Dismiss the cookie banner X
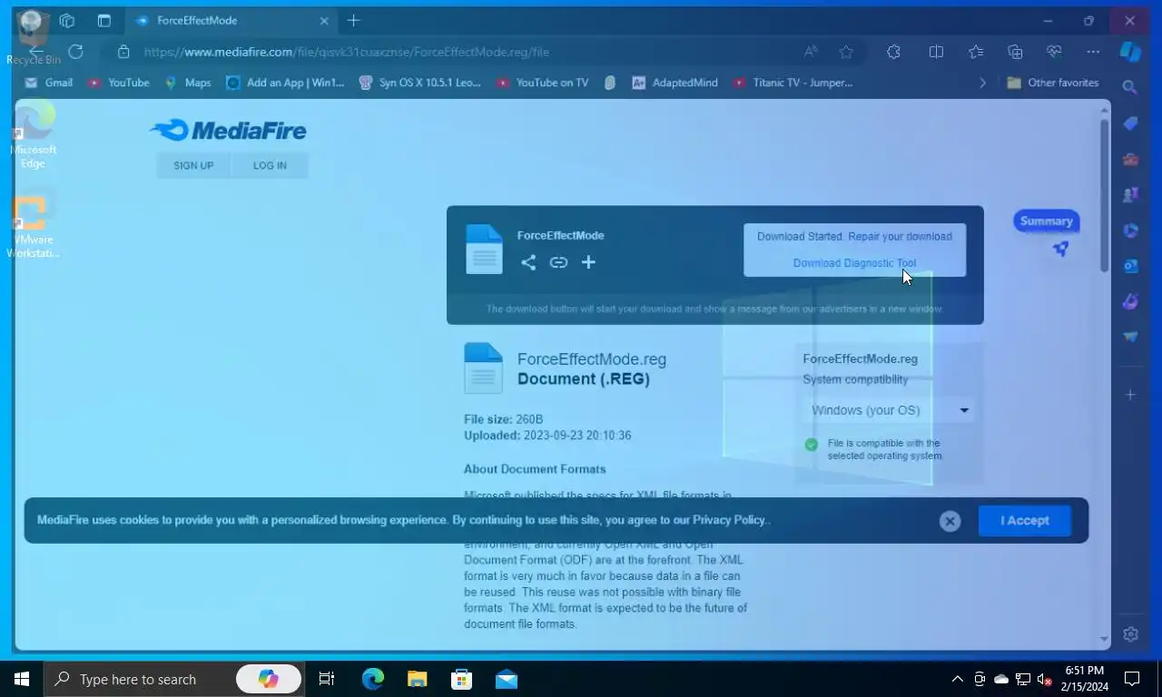Image resolution: width=1162 pixels, height=697 pixels. (x=950, y=521)
